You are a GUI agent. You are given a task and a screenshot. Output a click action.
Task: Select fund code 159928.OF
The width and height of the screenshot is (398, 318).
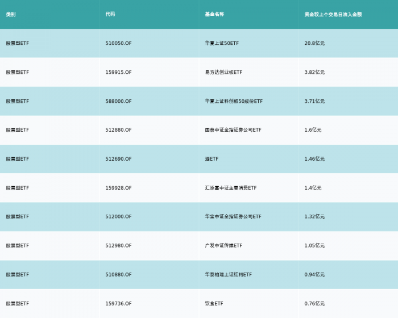tap(118, 188)
